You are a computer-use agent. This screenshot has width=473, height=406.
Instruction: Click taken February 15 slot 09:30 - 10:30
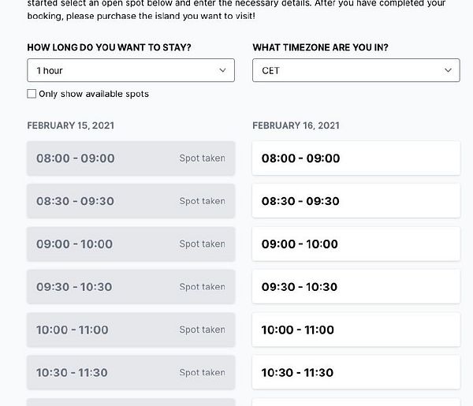pyautogui.click(x=130, y=287)
